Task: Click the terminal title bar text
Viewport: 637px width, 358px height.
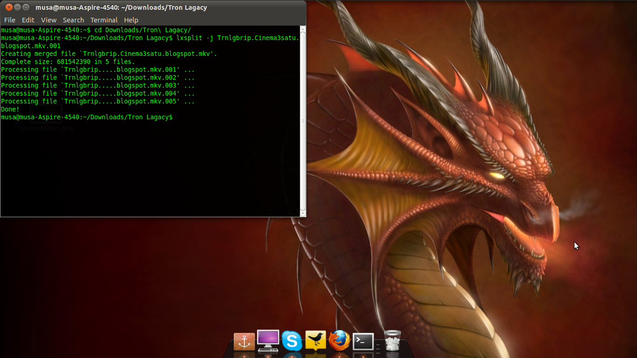Action: click(121, 7)
